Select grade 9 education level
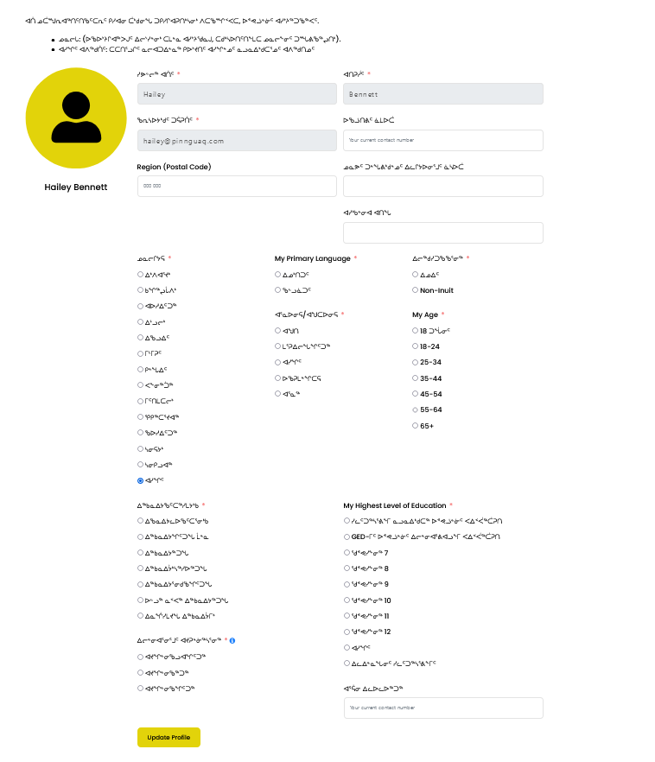 pos(347,584)
